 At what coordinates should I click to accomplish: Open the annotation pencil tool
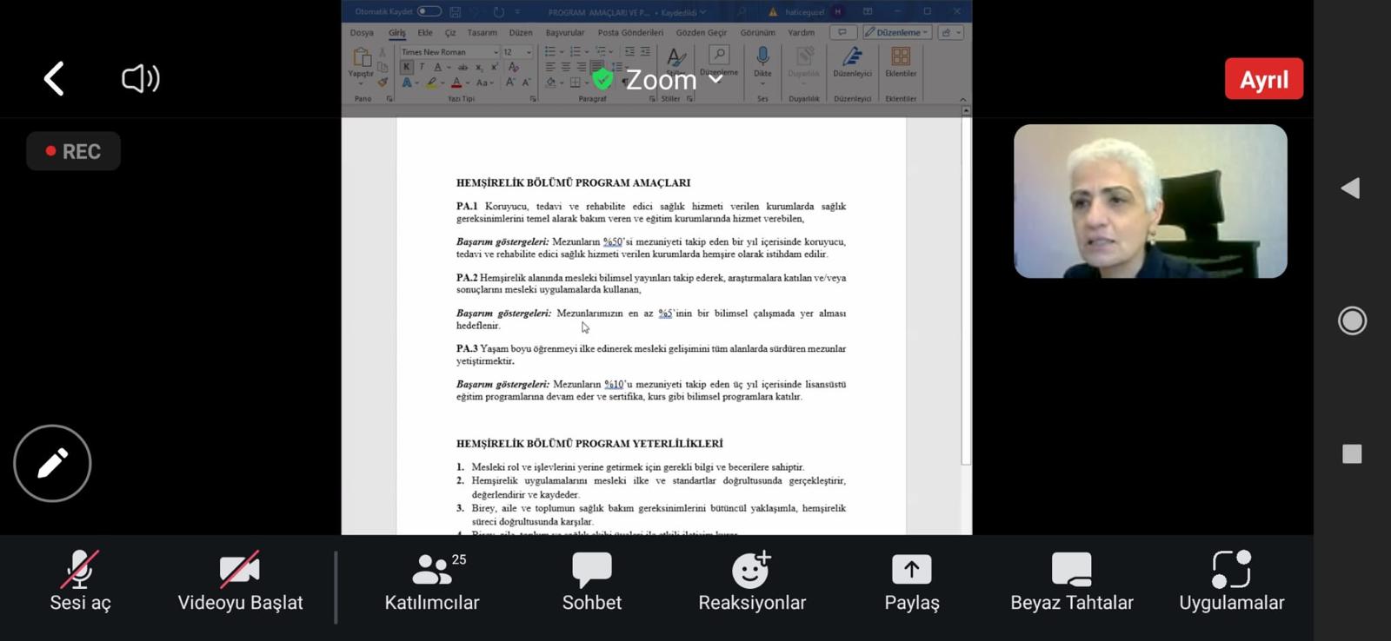pyautogui.click(x=52, y=463)
